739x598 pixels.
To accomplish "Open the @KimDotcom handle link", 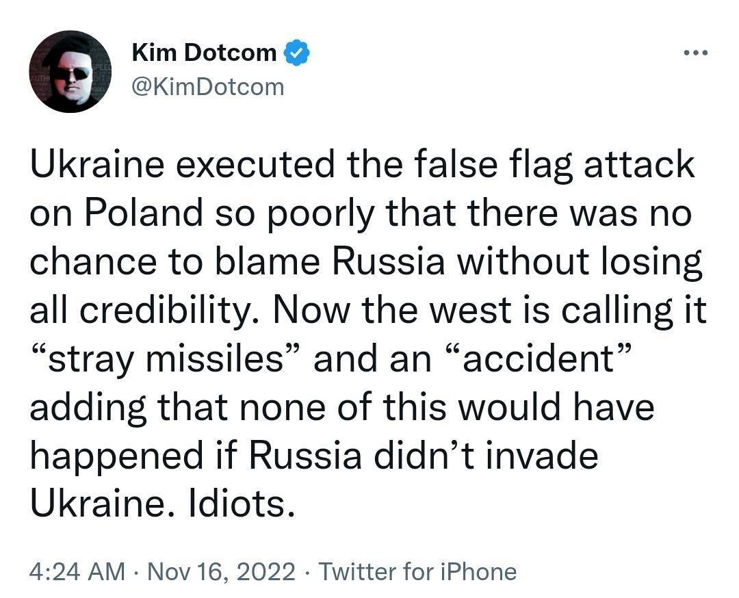I will 208,87.
